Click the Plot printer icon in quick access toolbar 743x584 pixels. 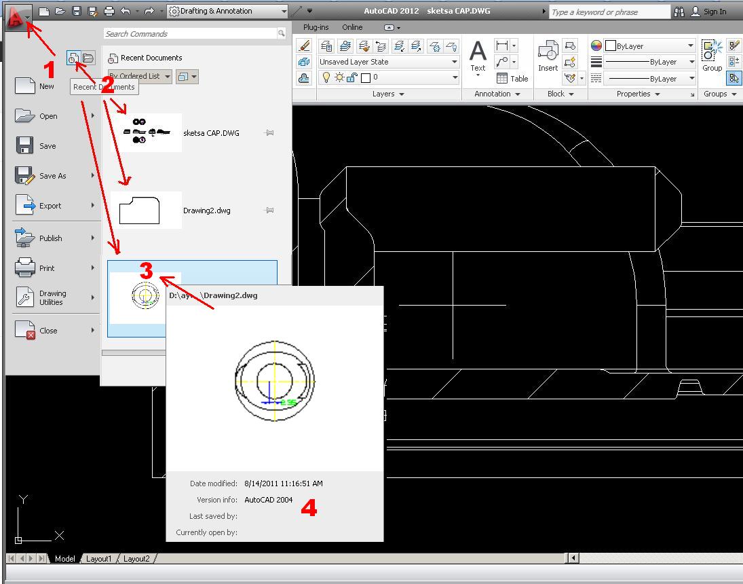click(109, 11)
